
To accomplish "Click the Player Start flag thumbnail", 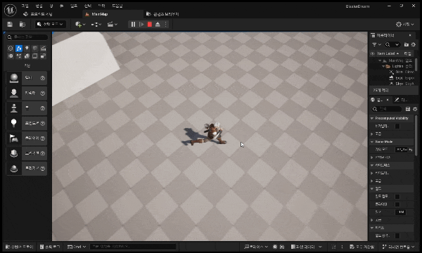I will point(14,138).
